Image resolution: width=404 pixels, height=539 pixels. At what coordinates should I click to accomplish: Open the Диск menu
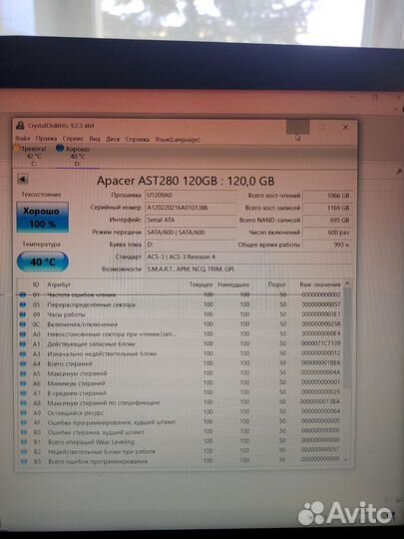click(113, 139)
